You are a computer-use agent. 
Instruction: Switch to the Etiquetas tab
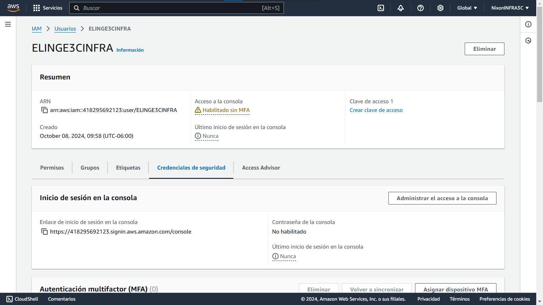pos(128,168)
